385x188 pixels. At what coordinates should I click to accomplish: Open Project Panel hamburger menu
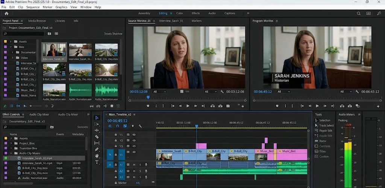22,21
